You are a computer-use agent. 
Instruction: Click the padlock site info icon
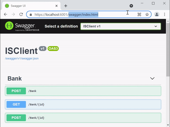[31, 14]
